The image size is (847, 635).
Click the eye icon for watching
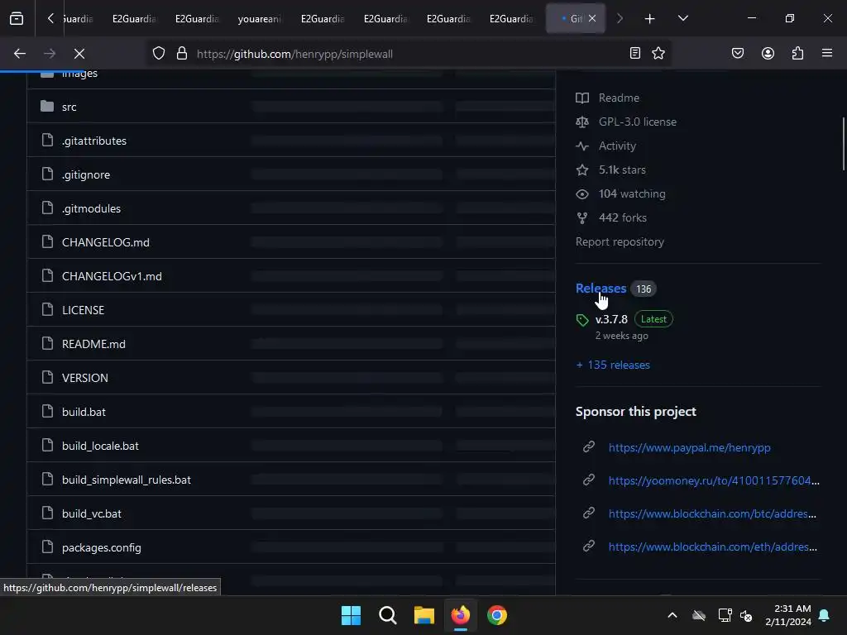(582, 193)
